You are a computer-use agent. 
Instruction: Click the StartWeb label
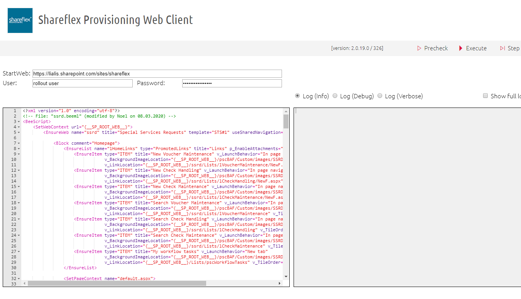(x=17, y=73)
